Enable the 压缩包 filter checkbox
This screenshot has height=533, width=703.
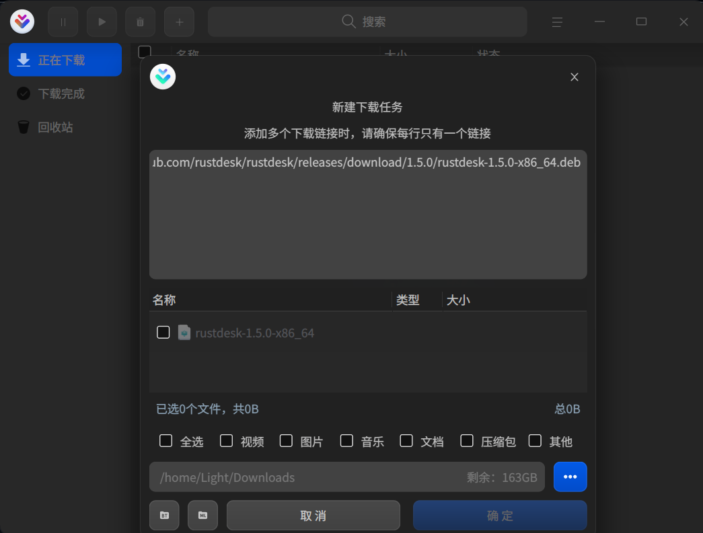coord(467,441)
